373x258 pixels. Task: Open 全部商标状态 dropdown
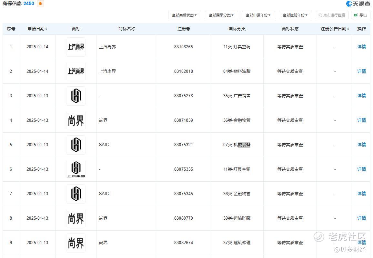[185, 15]
